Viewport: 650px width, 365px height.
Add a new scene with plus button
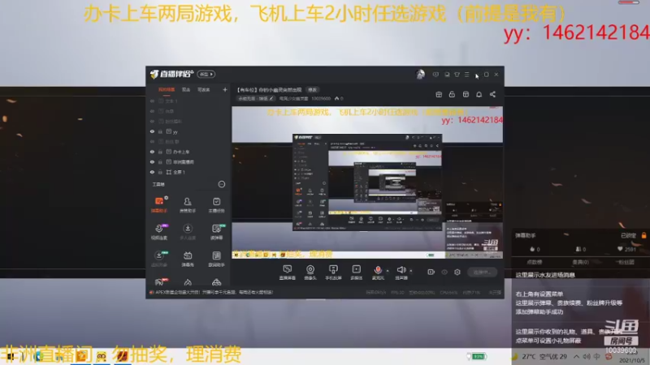pos(225,89)
